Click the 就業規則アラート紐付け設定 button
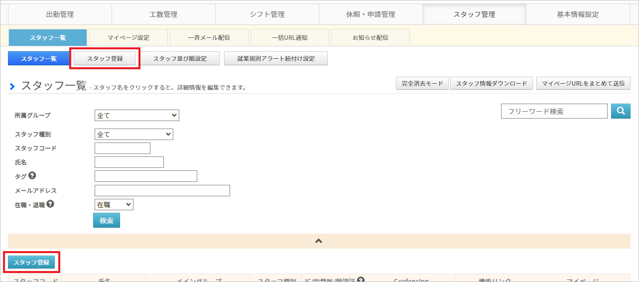639x282 pixels. coord(276,58)
